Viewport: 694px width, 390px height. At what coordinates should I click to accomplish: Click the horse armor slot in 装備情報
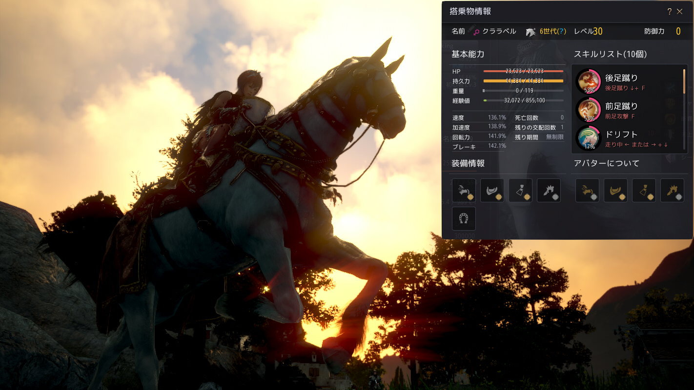coord(464,190)
